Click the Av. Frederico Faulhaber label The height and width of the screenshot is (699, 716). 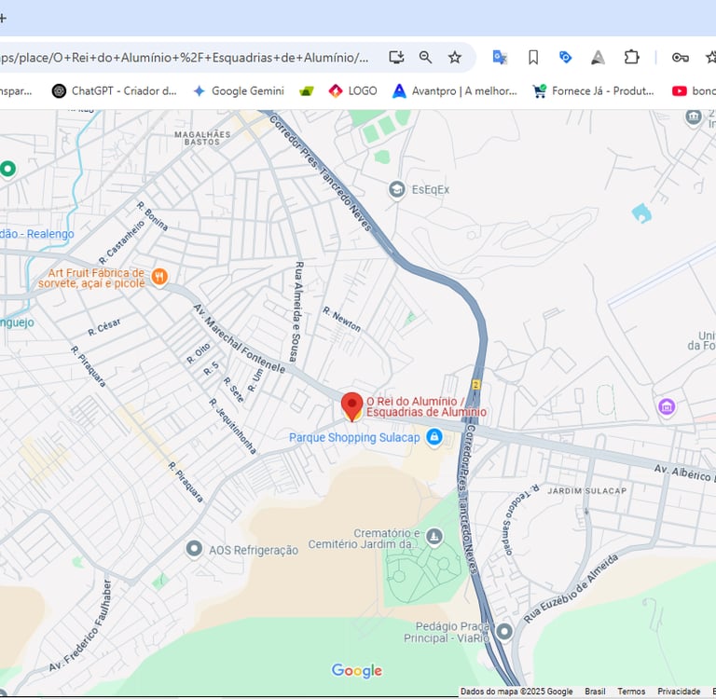(x=80, y=625)
